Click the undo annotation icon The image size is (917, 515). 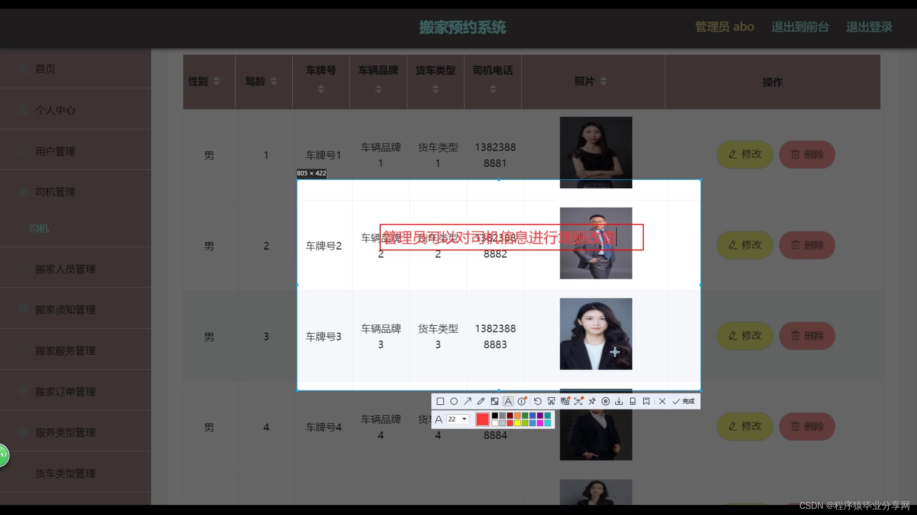point(538,402)
